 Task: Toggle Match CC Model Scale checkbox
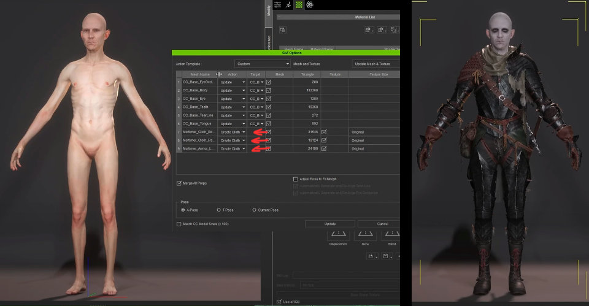tap(179, 224)
